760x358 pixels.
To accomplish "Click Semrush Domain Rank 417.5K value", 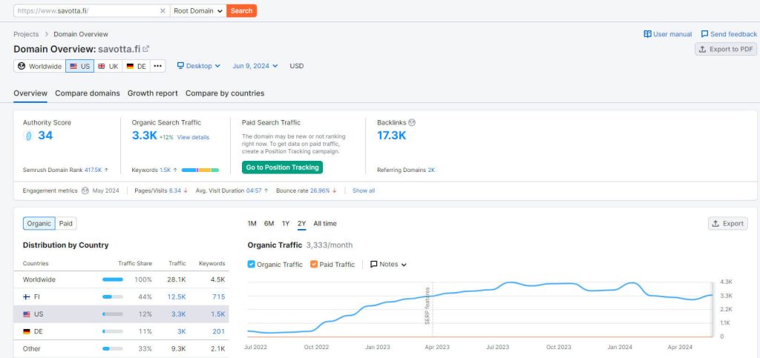I will 93,170.
